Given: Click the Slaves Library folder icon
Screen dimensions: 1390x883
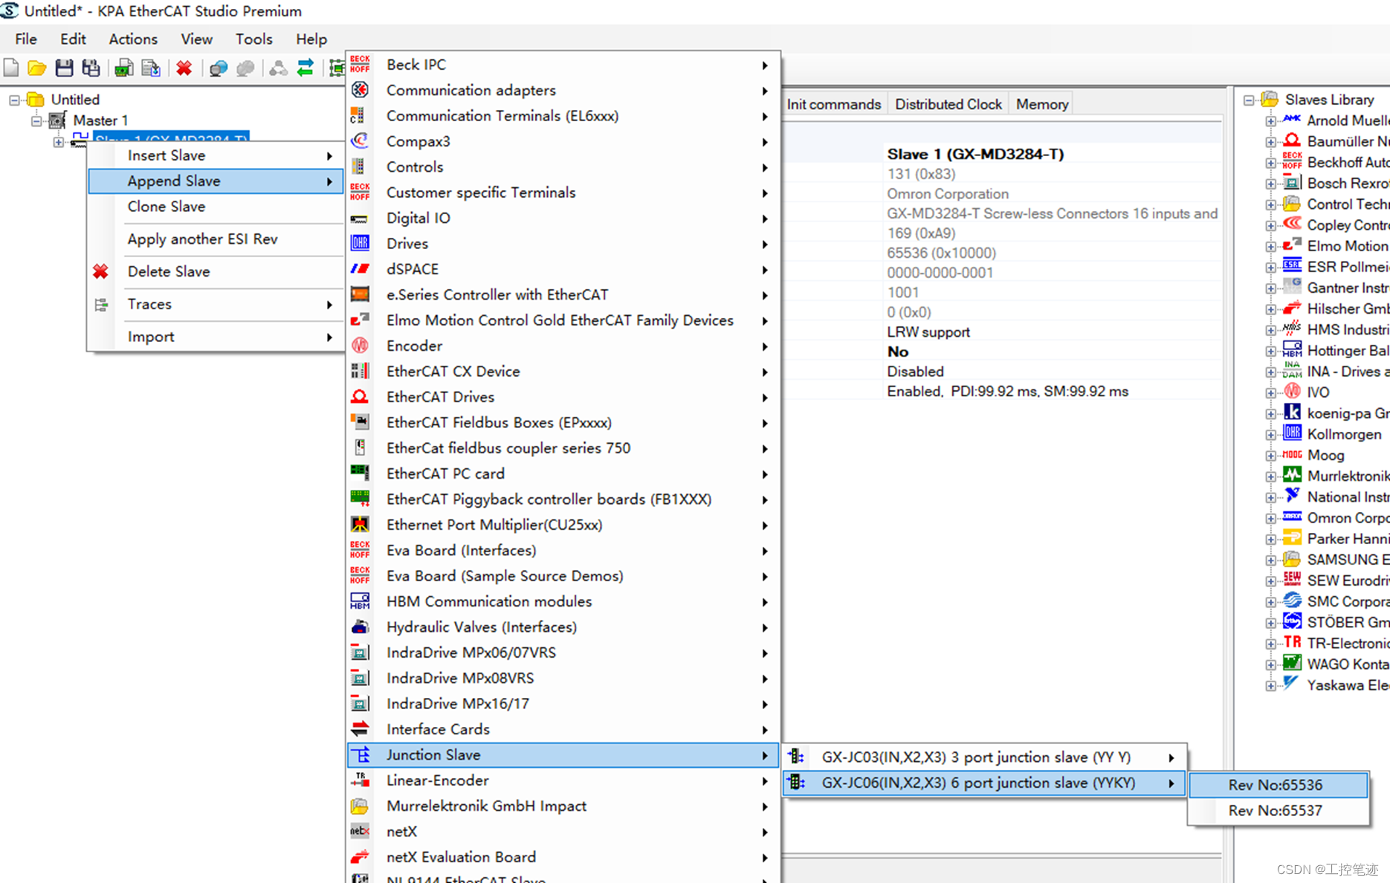Looking at the screenshot, I should click(x=1270, y=99).
